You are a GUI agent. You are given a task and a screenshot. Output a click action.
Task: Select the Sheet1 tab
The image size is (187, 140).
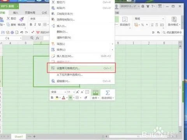coord(19,136)
